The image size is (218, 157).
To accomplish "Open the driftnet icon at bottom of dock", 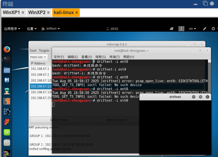I will [x=7, y=153].
